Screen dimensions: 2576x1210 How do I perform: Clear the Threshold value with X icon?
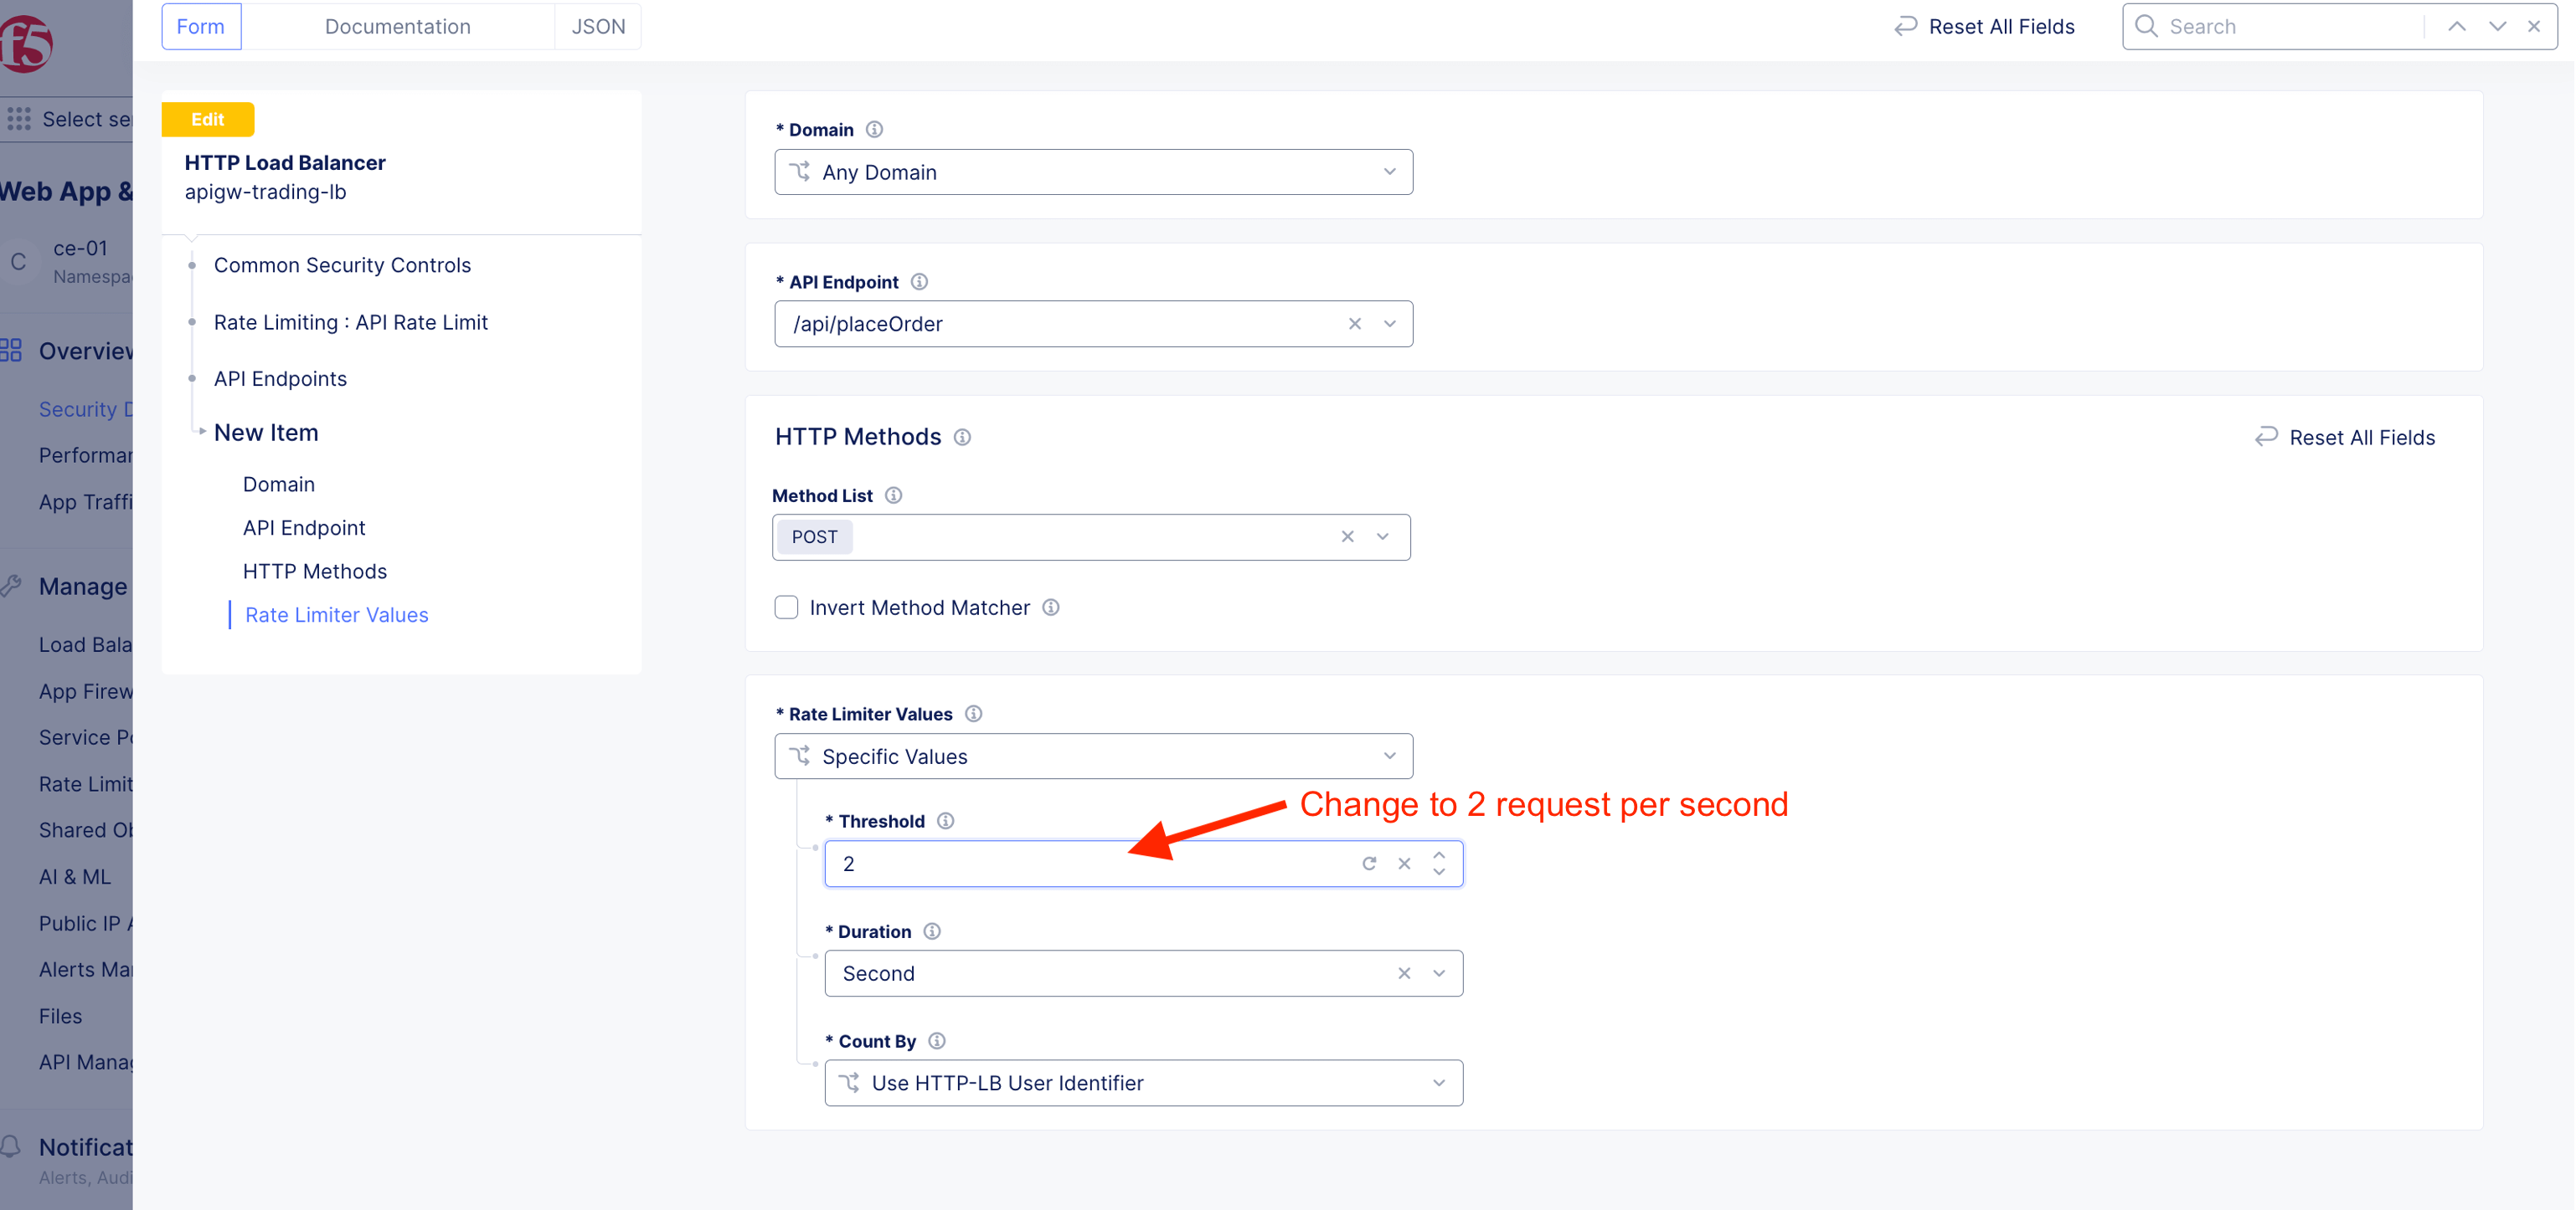click(1404, 864)
